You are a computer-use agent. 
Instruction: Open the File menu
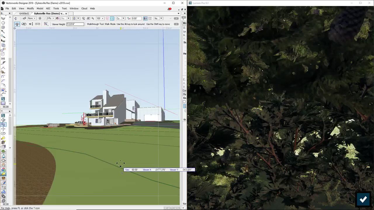[7, 8]
